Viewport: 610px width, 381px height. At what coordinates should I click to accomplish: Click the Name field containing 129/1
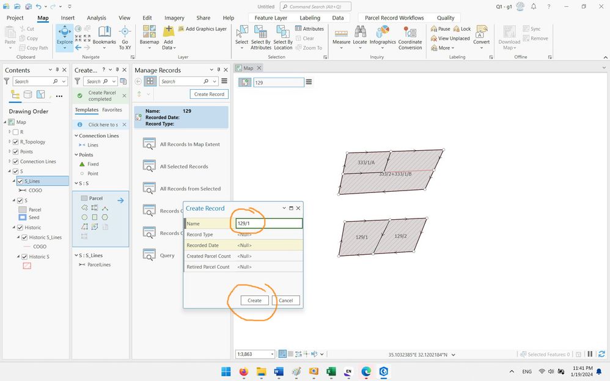point(269,223)
